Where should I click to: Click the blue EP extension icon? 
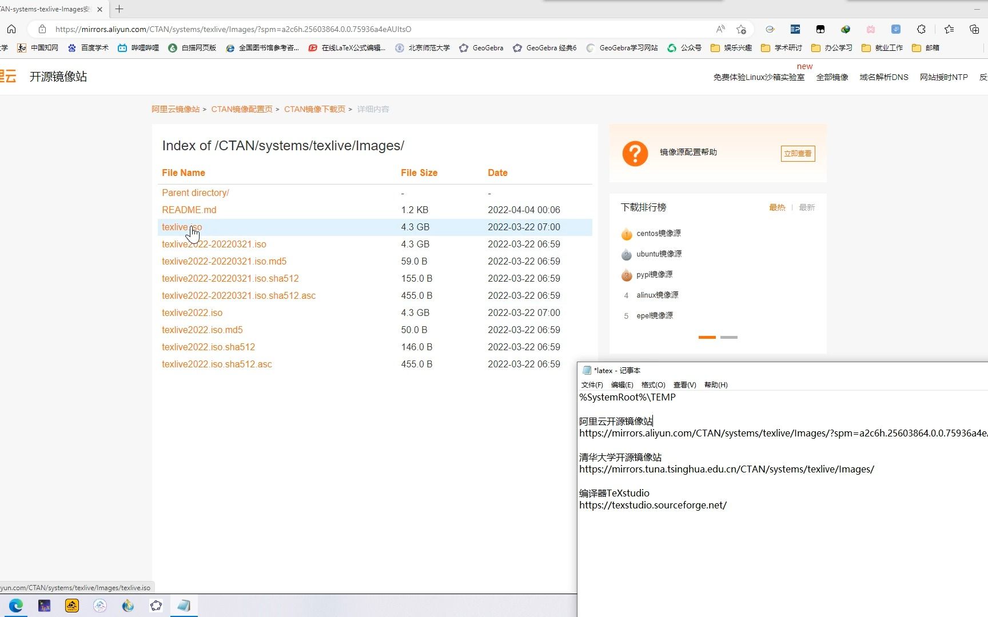pyautogui.click(x=795, y=29)
